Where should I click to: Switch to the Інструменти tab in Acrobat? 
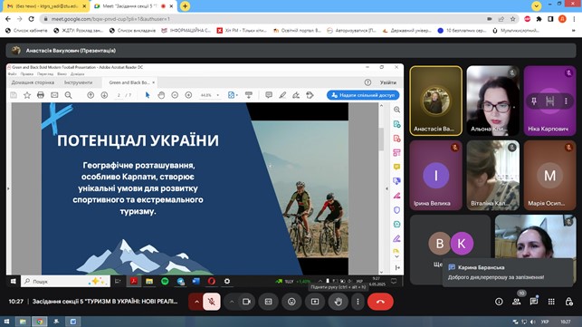(x=79, y=82)
